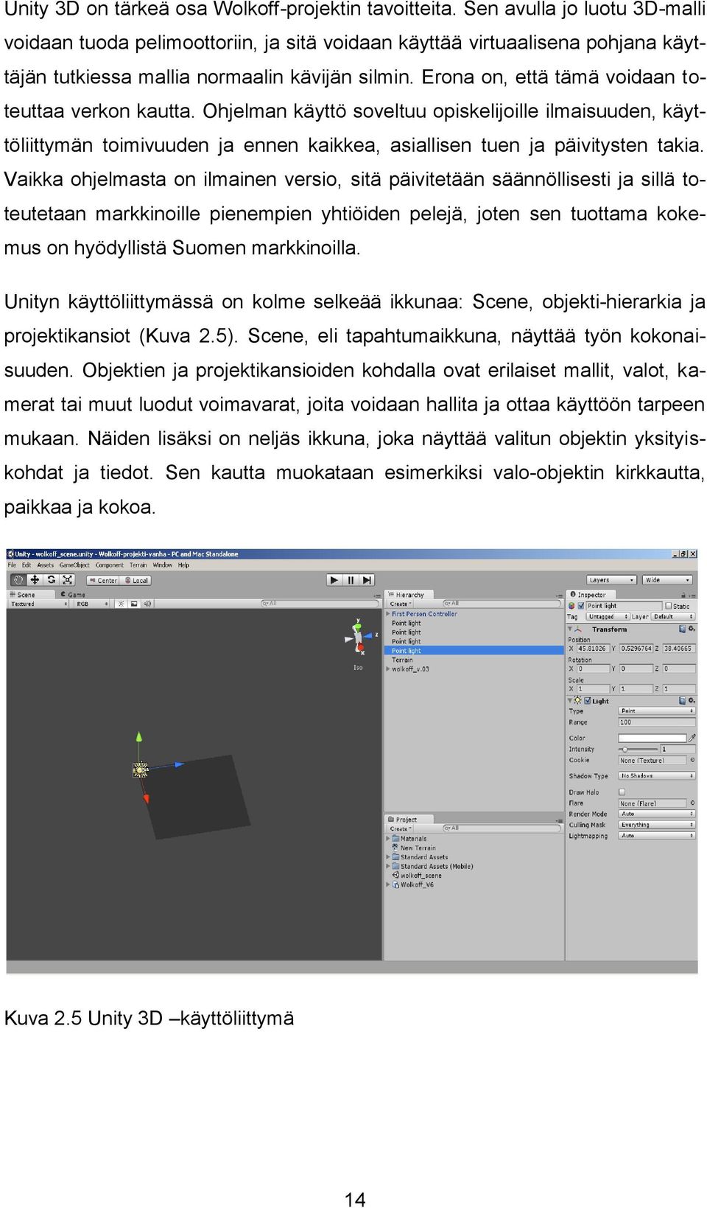Click the Play button
This screenshot has height=1208, width=707.
pyautogui.click(x=334, y=580)
